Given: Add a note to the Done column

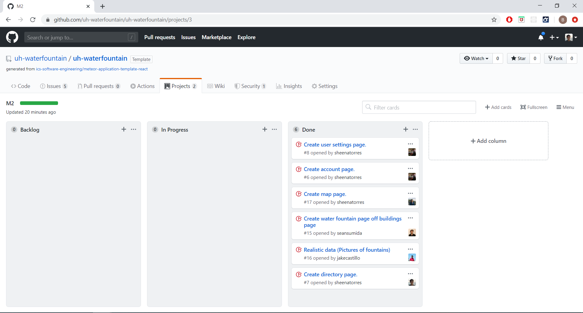Looking at the screenshot, I should click(406, 130).
